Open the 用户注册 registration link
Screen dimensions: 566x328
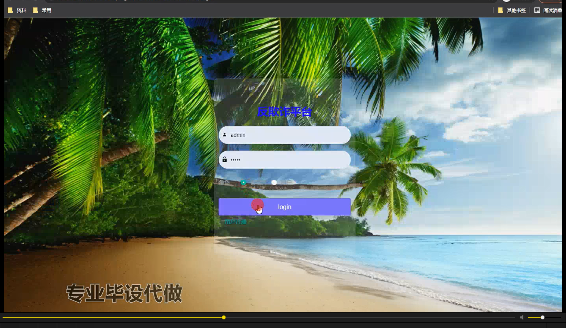235,221
